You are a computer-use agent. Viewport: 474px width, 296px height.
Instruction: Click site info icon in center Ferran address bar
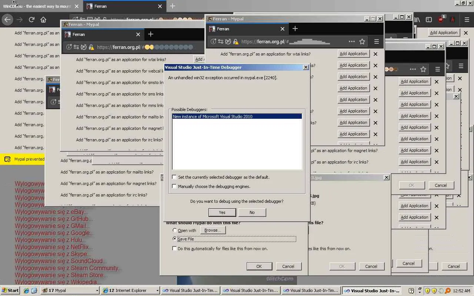[x=213, y=41]
